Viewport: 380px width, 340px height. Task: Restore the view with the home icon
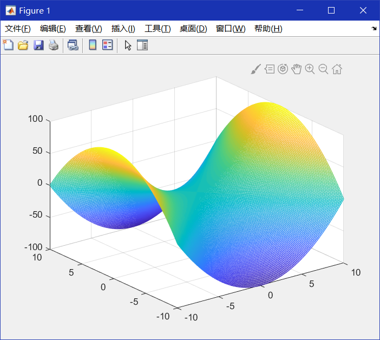coord(337,69)
